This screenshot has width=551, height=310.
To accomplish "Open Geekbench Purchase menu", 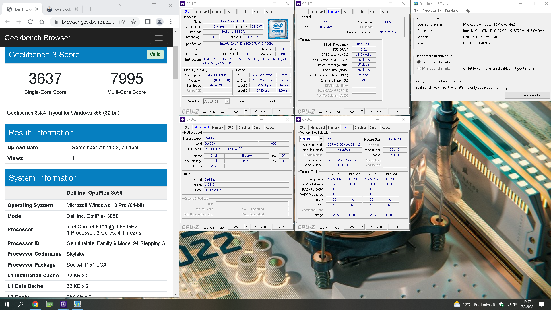I will click(x=452, y=11).
